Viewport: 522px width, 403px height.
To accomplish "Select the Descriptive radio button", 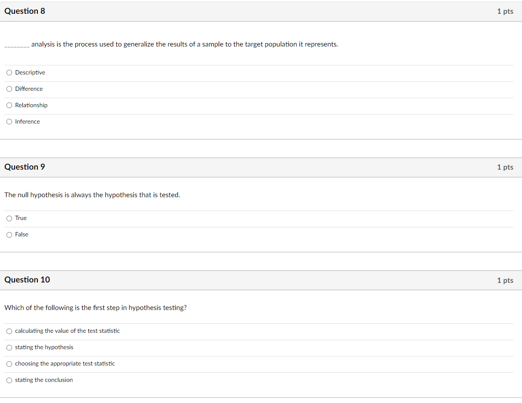I will point(9,73).
